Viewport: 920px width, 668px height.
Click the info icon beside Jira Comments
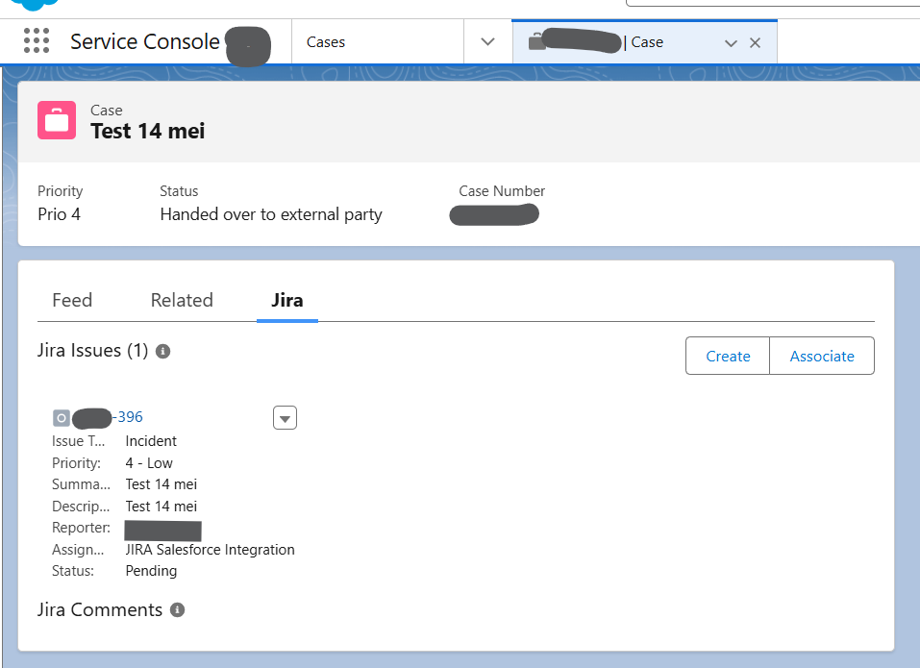pyautogui.click(x=177, y=609)
